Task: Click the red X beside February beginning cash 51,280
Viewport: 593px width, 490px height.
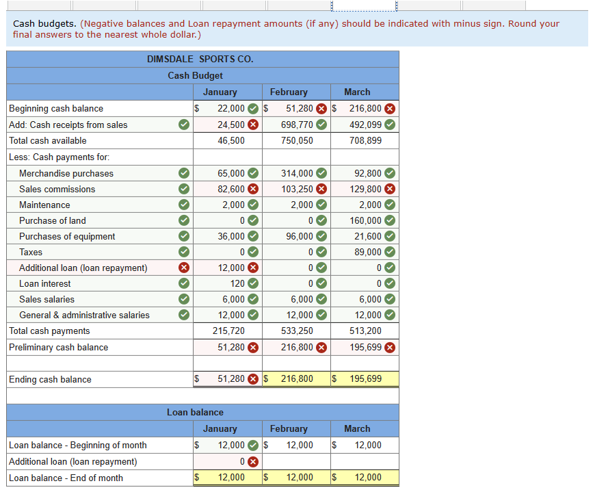Action: tap(321, 109)
